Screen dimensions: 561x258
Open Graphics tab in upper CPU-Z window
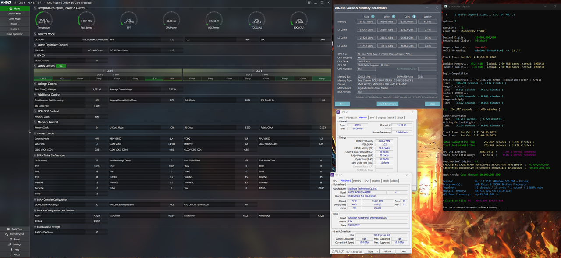pos(382,118)
